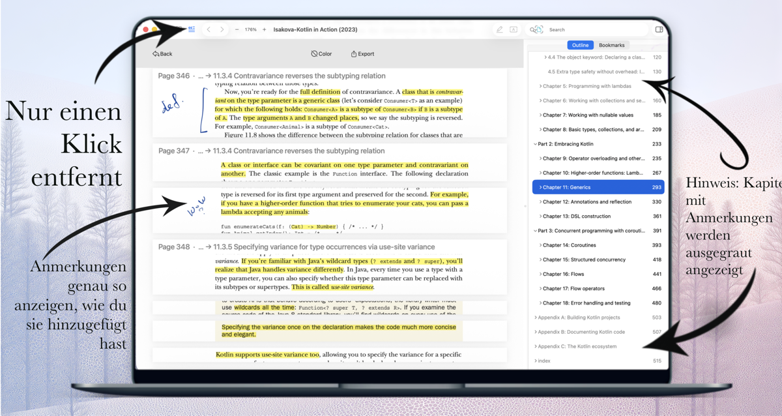Click page number 293 in outline
The width and height of the screenshot is (782, 416).
656,187
